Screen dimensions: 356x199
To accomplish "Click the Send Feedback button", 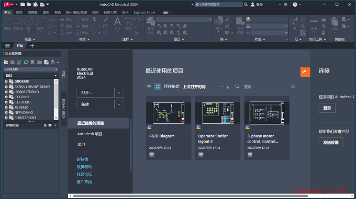I will click(331, 143).
